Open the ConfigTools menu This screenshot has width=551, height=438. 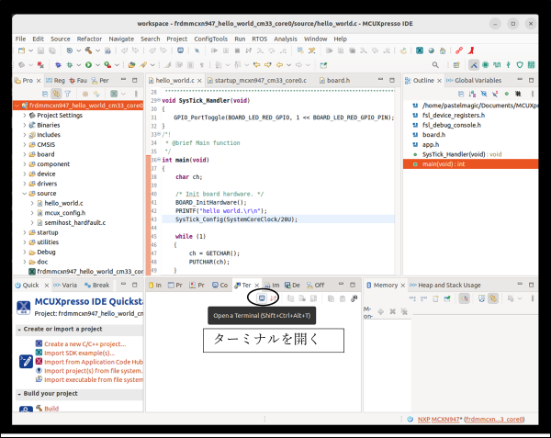tap(209, 39)
